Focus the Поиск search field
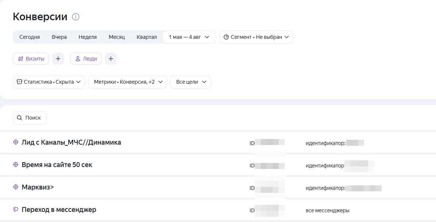This screenshot has height=222, width=436. [30, 118]
